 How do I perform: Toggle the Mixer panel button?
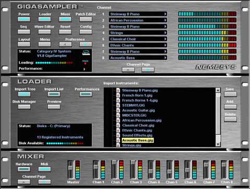pyautogui.click(x=65, y=19)
